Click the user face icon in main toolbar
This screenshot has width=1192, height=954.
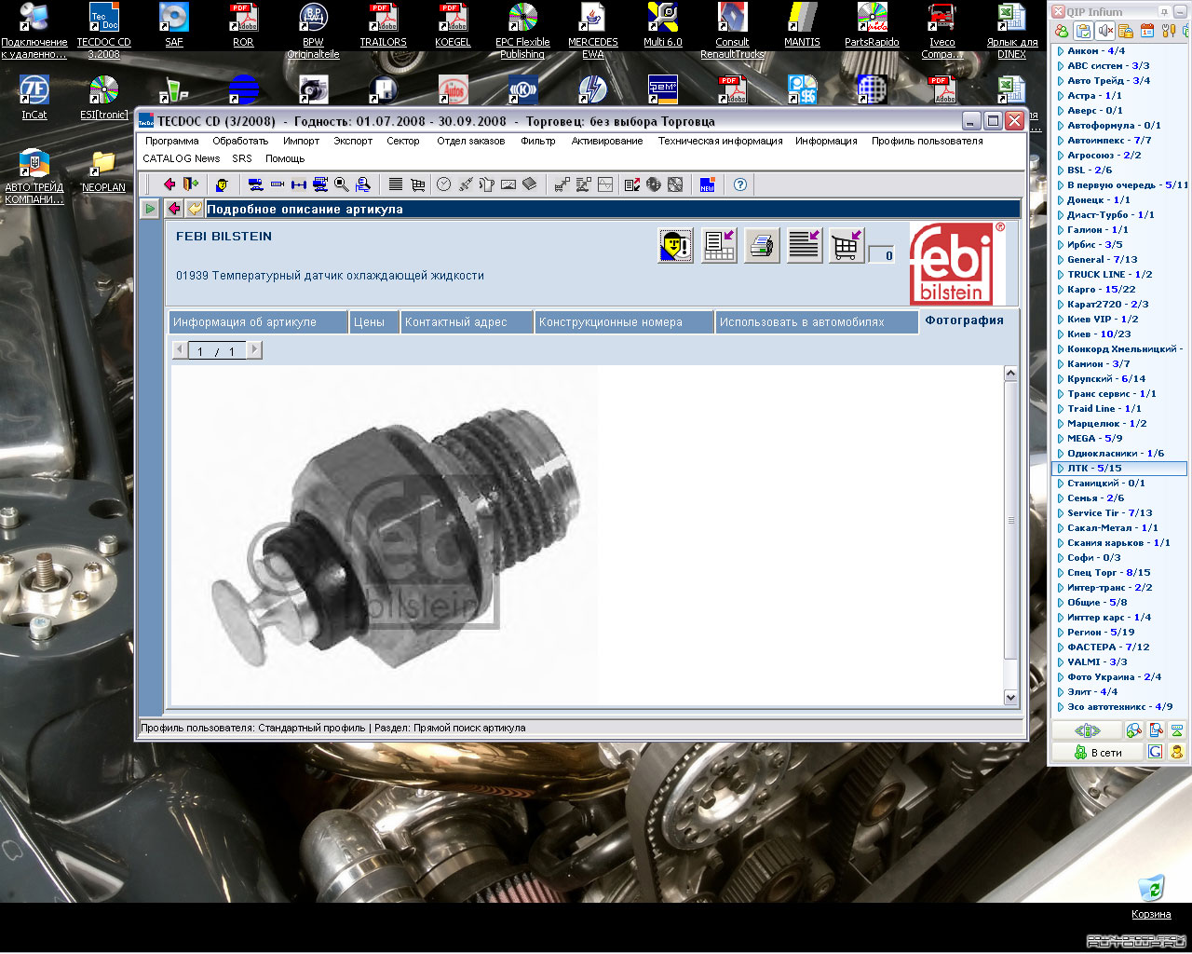pos(222,184)
